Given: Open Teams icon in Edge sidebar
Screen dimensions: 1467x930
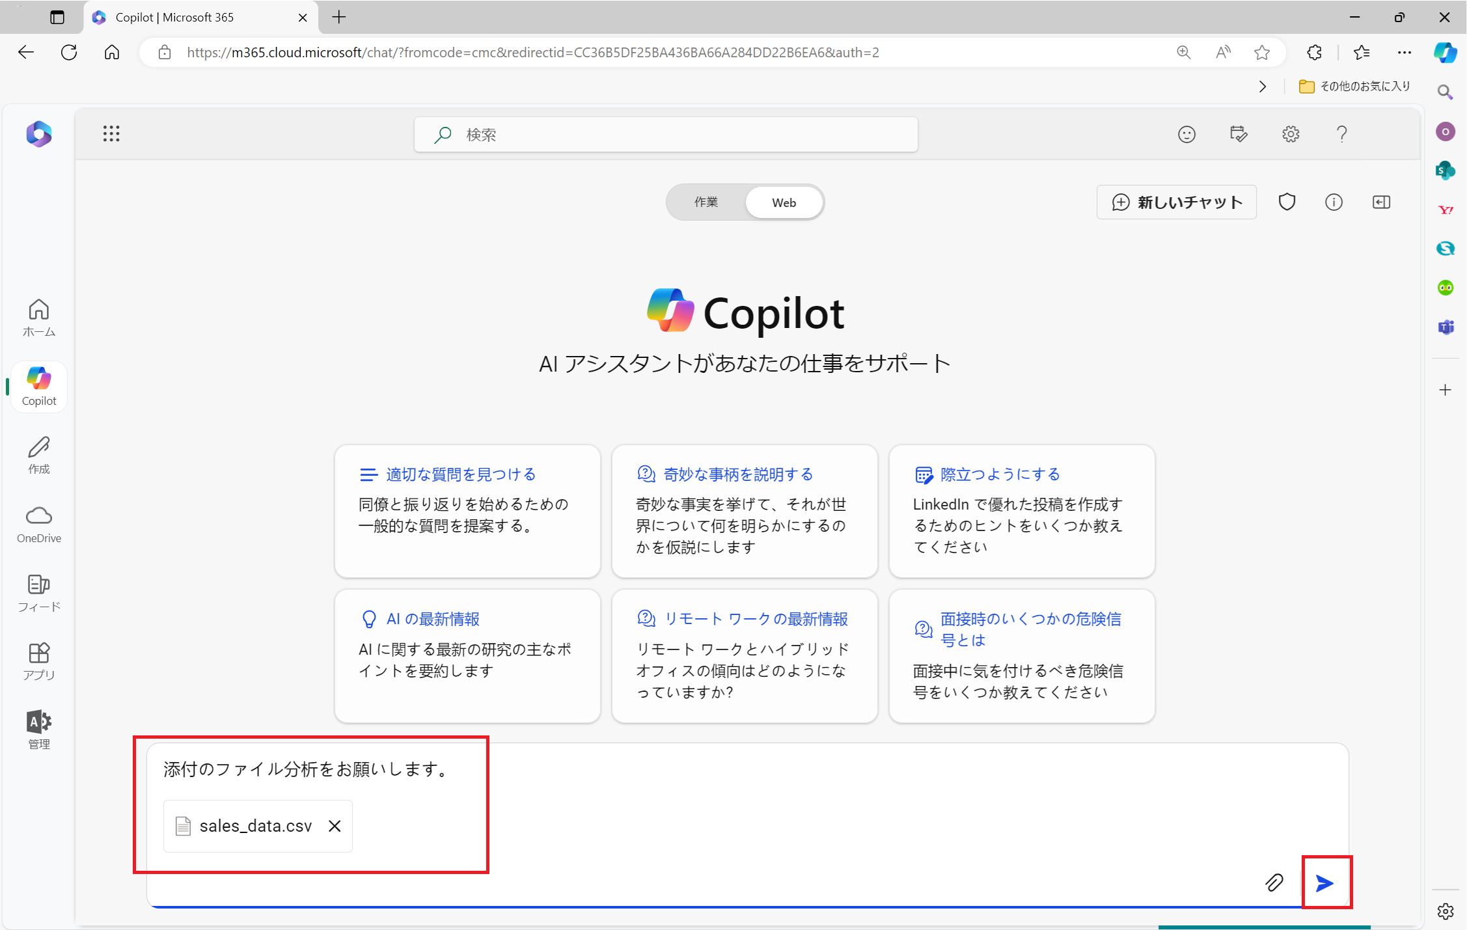Looking at the screenshot, I should coord(1446,327).
